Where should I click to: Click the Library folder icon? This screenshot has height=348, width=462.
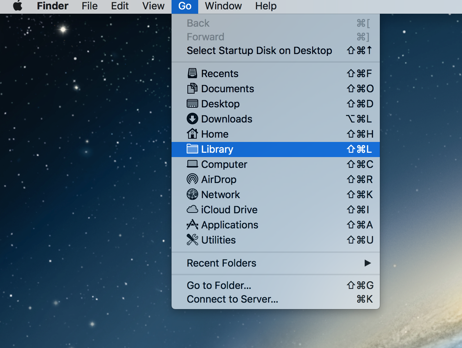[192, 149]
